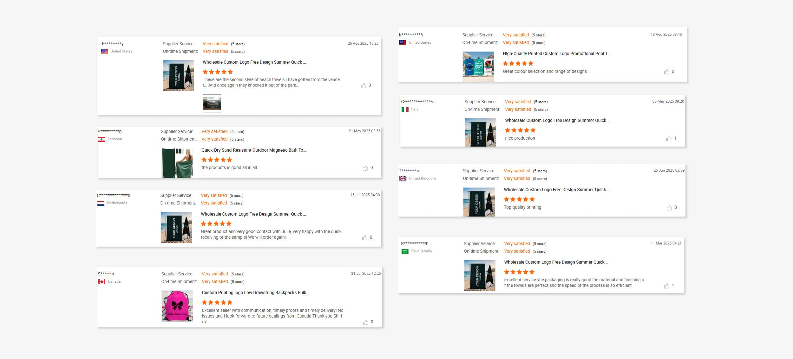793x359 pixels.
Task: Open the 'Quick-Dry Sand-Resistant Outdoor Magnetic Bath' link
Action: tap(254, 150)
